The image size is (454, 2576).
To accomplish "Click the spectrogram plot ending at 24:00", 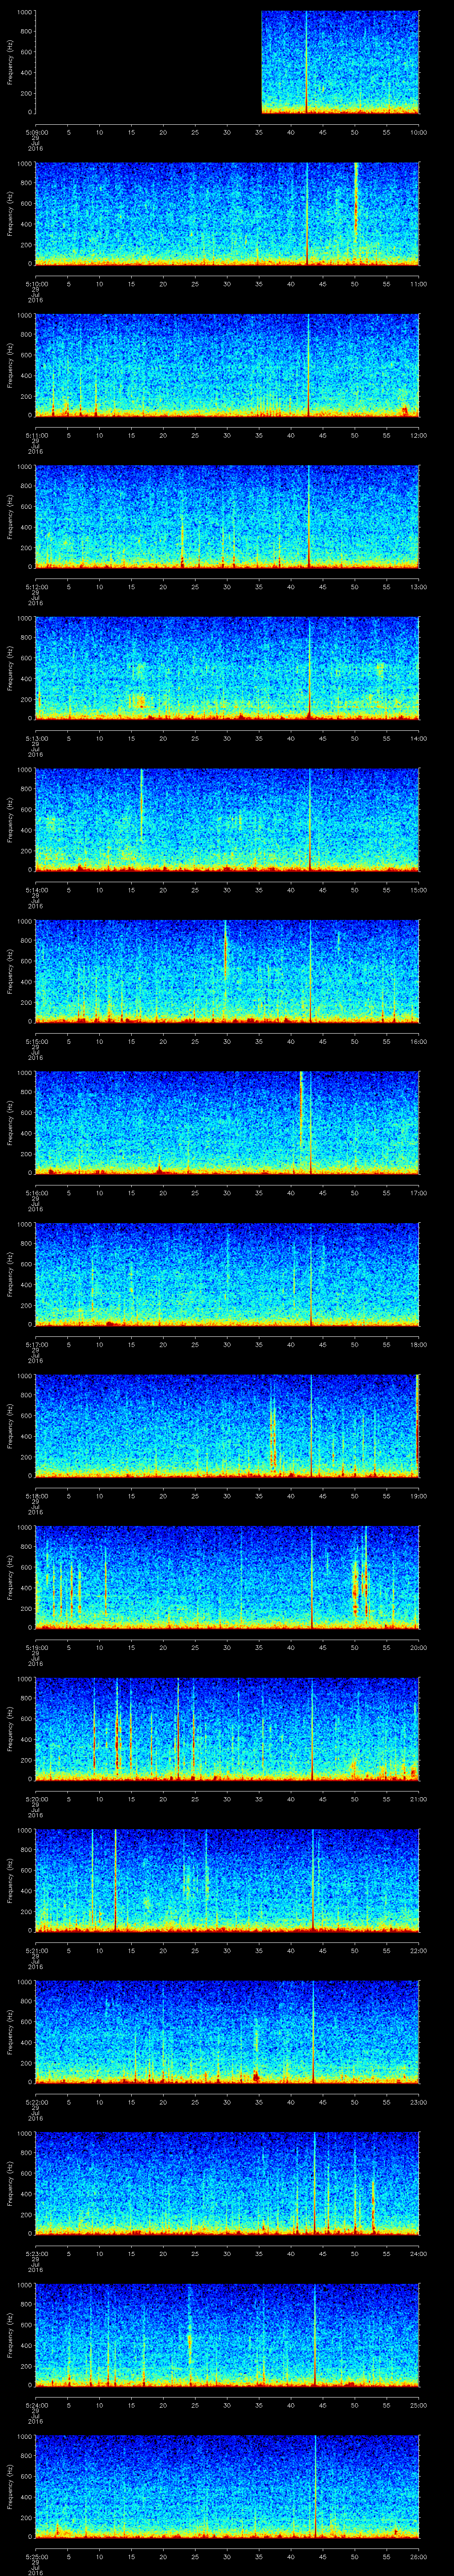I will 227,2183.
